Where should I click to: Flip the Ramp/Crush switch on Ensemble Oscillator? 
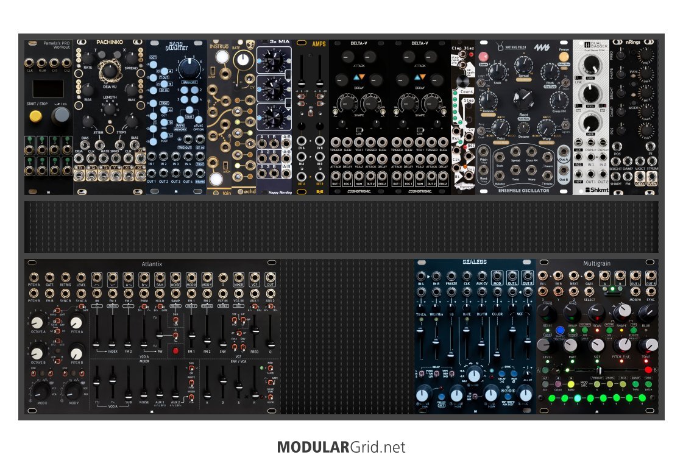[x=482, y=130]
